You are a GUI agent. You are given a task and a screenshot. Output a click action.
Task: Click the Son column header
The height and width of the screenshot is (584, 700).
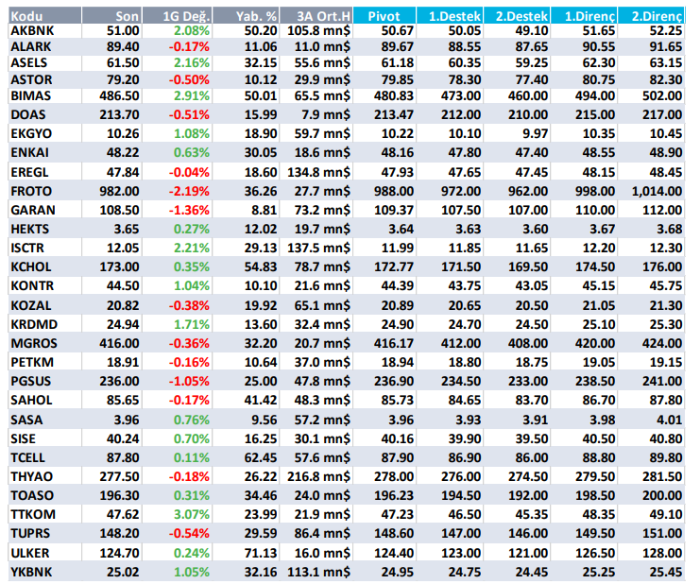[127, 16]
